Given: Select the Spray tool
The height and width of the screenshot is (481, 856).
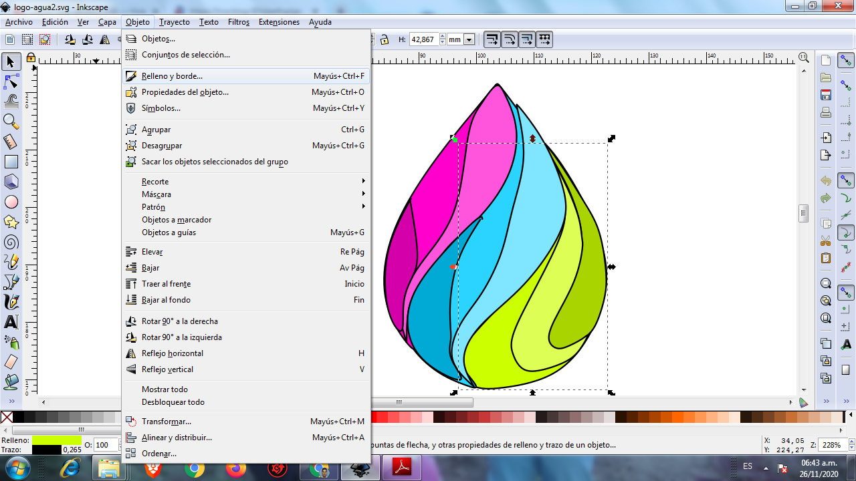Looking at the screenshot, I should 11,341.
